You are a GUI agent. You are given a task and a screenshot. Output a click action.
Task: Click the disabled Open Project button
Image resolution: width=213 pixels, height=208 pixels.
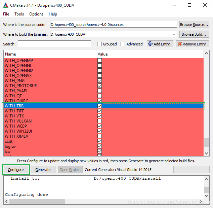(70, 170)
